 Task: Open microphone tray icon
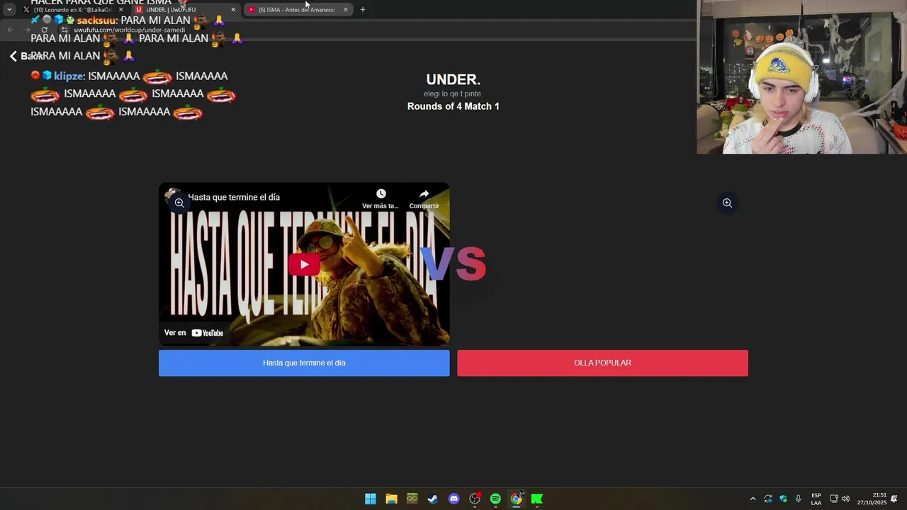click(799, 499)
